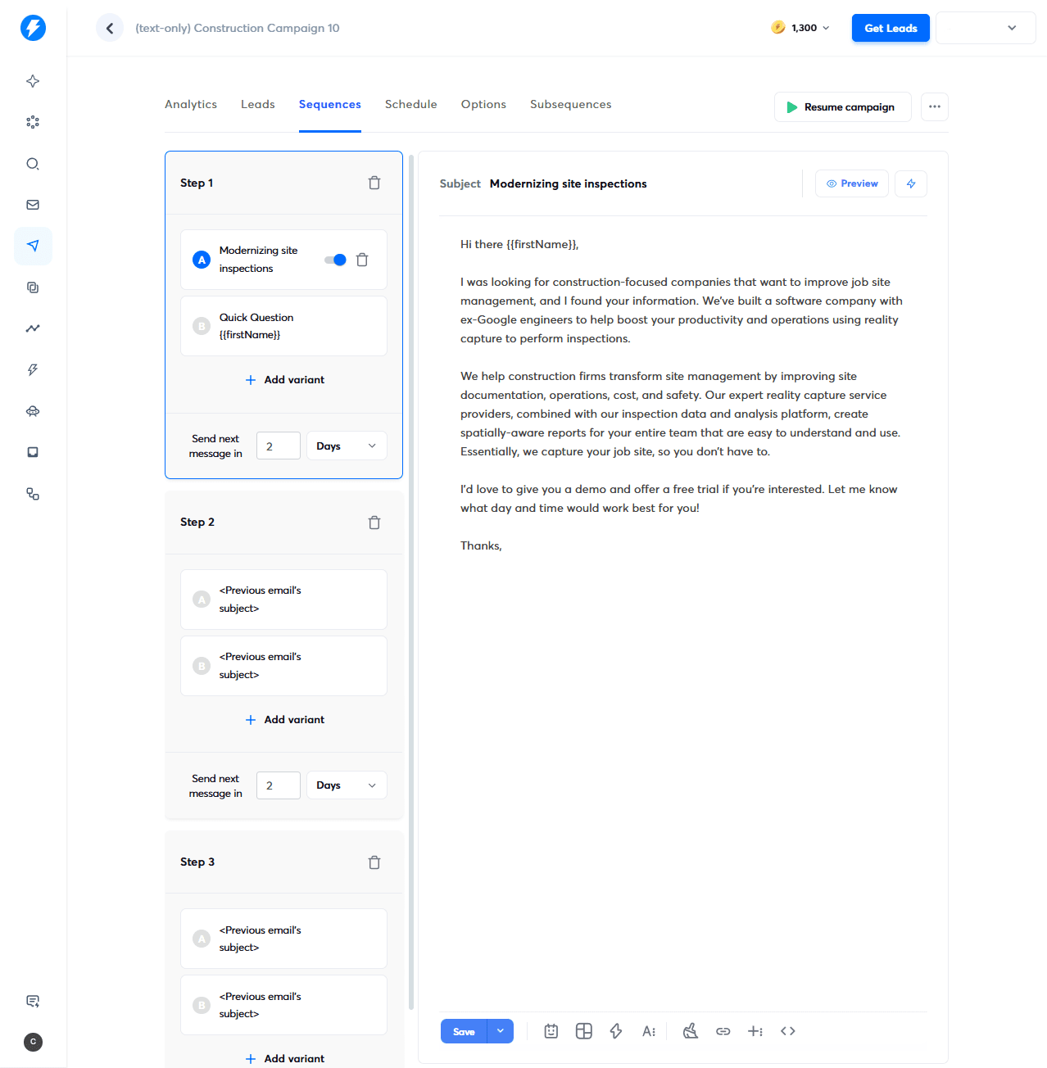Image resolution: width=1047 pixels, height=1068 pixels.
Task: Click the Preview button for the email
Action: click(x=851, y=183)
